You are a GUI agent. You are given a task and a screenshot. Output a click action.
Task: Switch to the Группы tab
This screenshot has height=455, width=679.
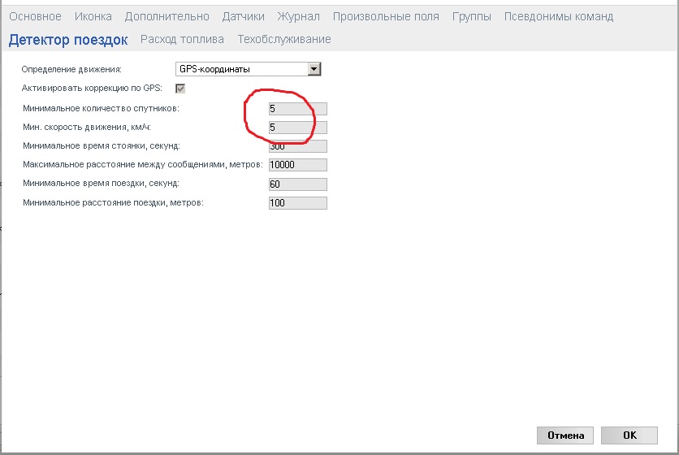(471, 16)
